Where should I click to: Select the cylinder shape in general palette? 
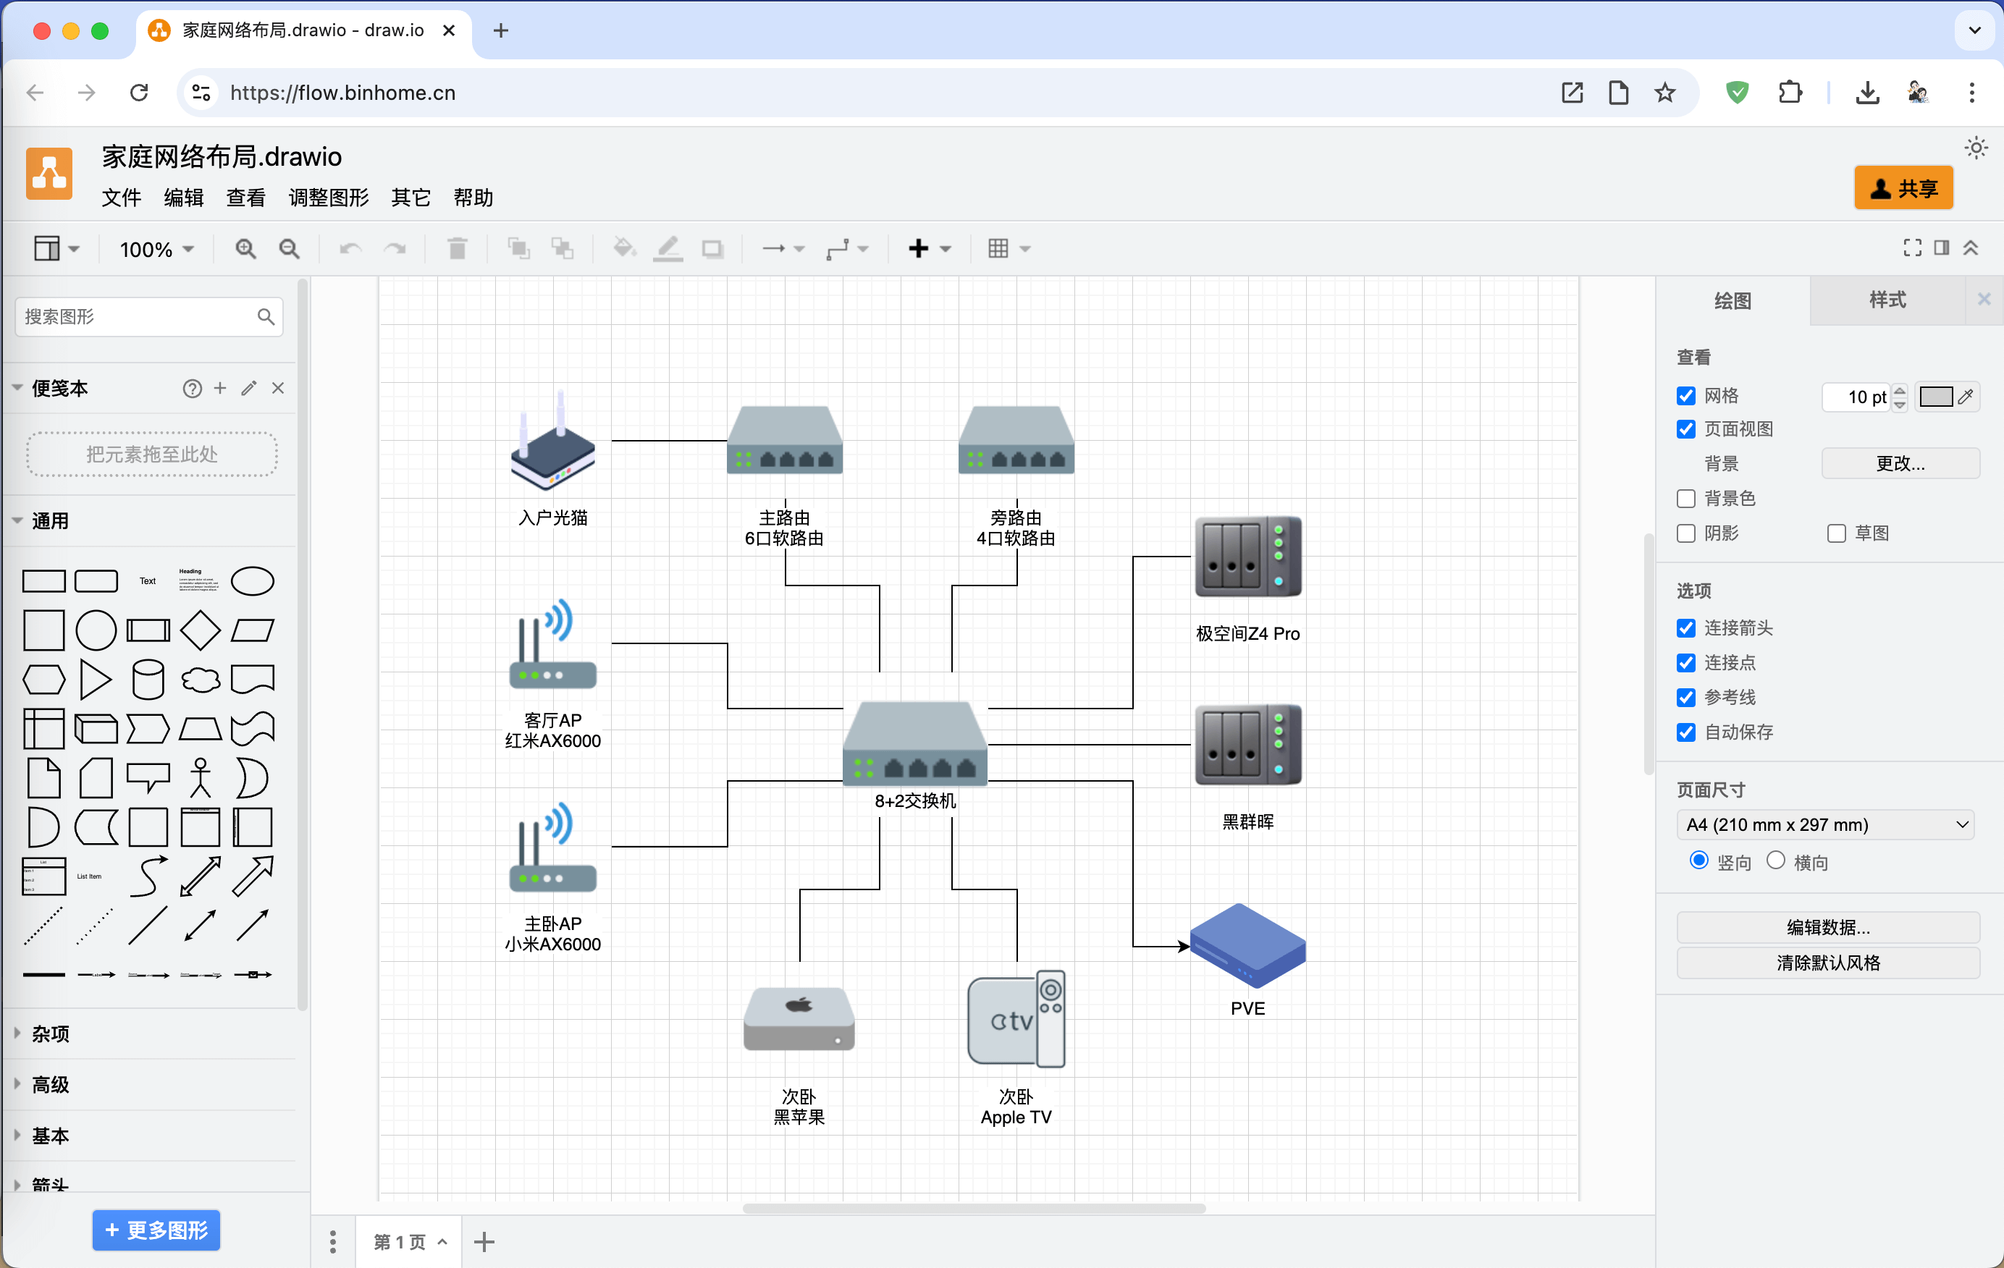tap(148, 680)
